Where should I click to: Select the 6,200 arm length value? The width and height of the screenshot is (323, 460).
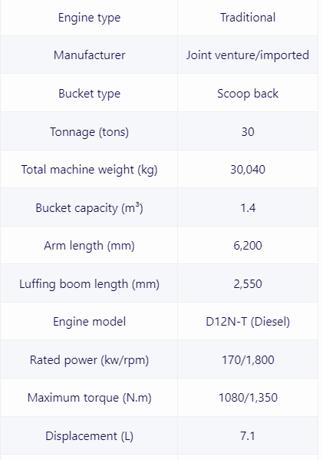coord(248,246)
